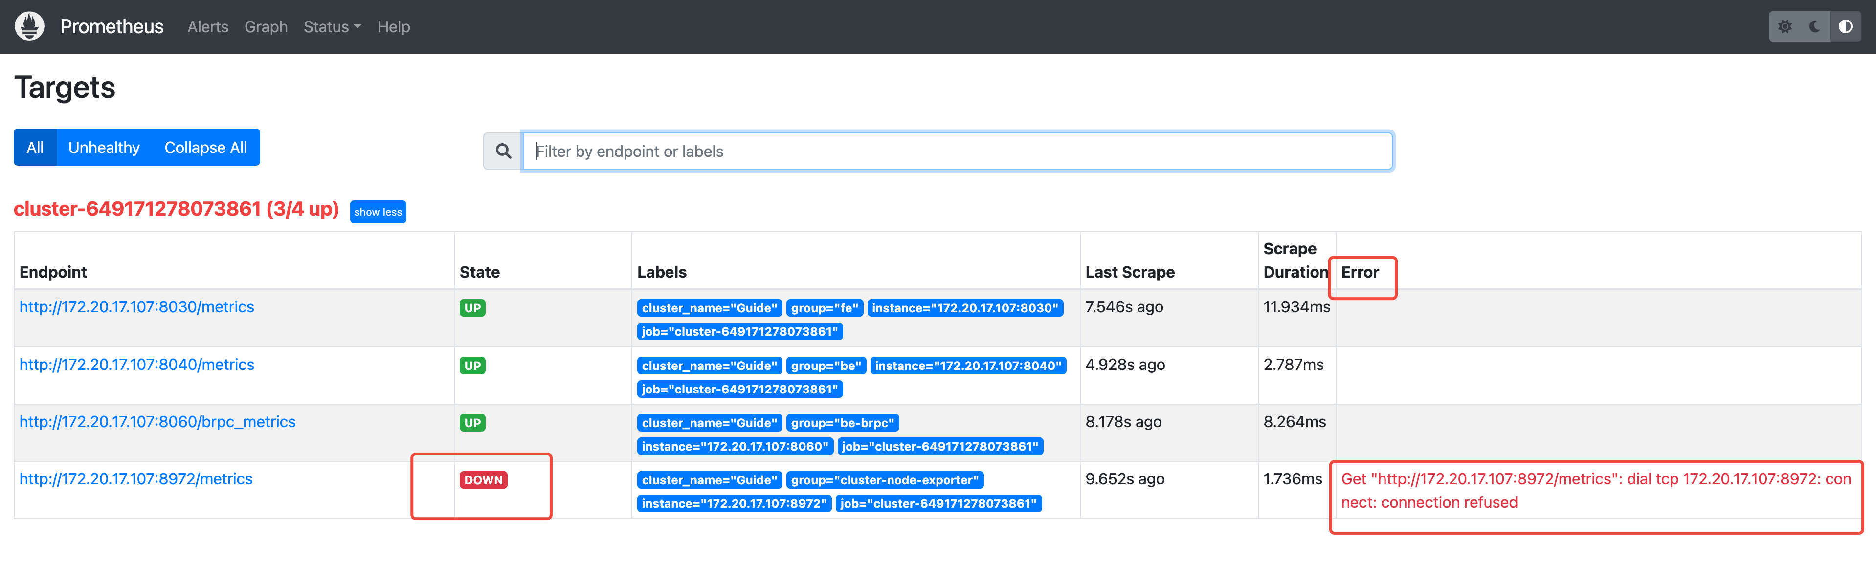Viewport: 1876px width, 563px height.
Task: Click the UP badge for port 8040
Action: tap(472, 365)
